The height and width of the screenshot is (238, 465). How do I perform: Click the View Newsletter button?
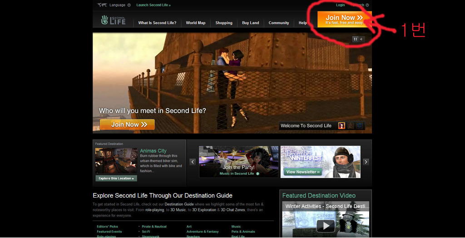[303, 172]
